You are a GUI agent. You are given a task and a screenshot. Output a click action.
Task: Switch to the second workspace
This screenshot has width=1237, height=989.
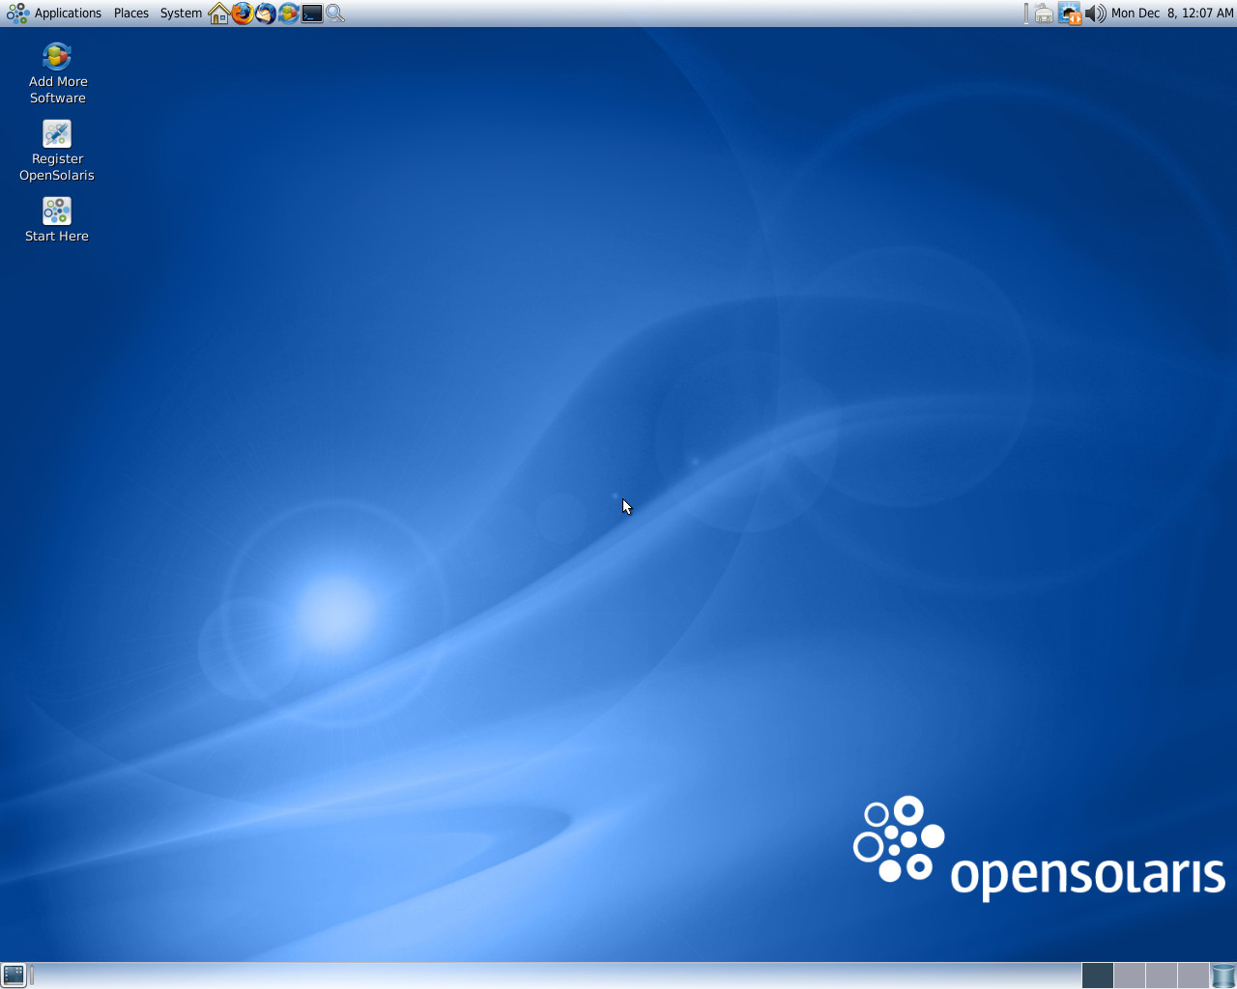coord(1128,975)
